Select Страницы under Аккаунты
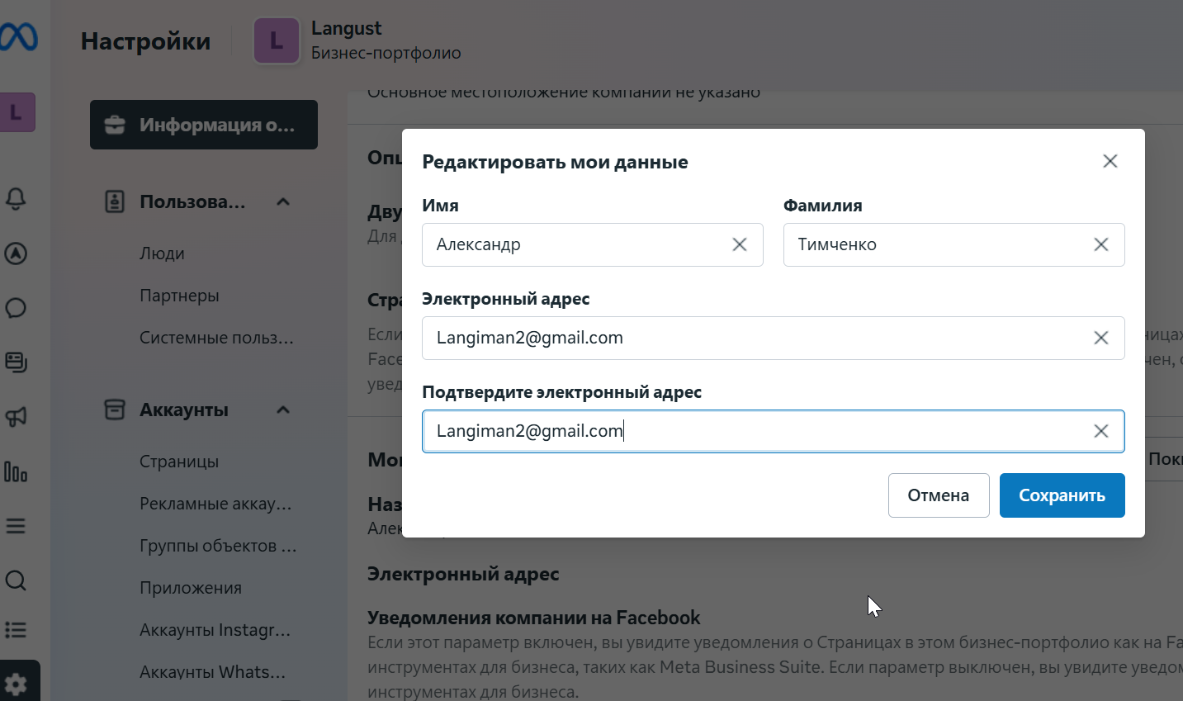Screen dimensions: 1183x701 [179, 462]
